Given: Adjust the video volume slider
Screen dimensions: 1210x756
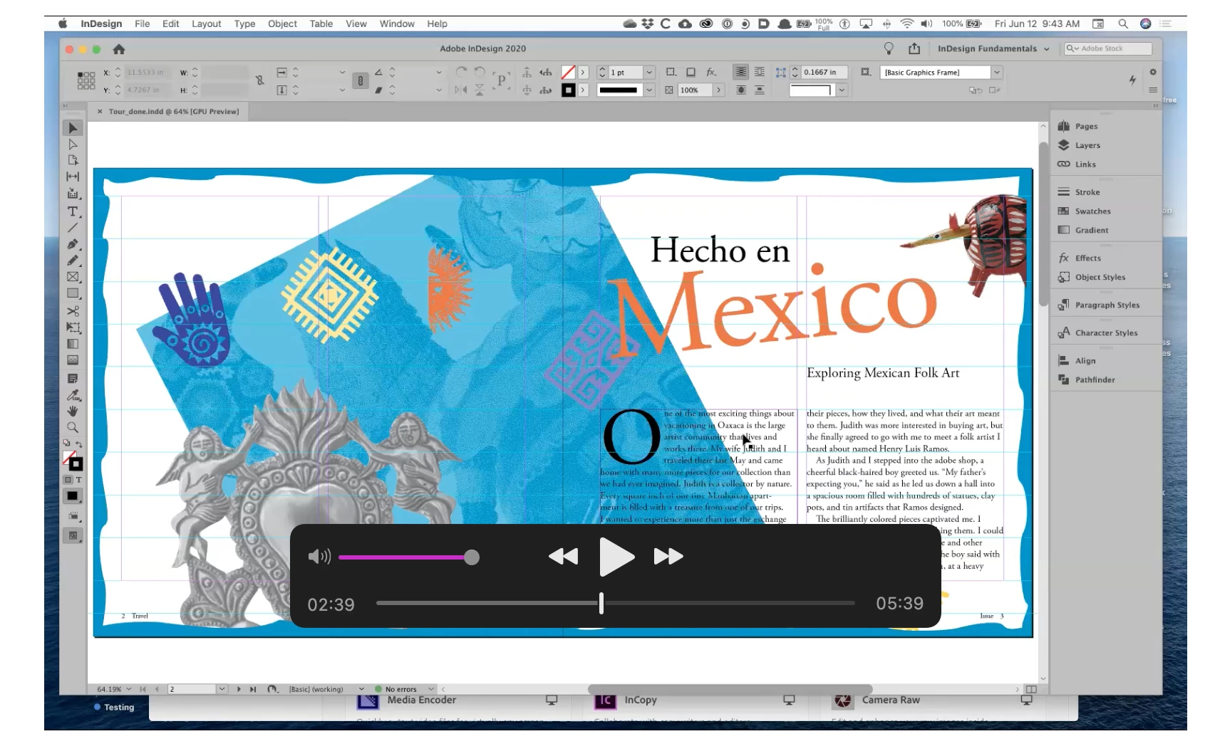Looking at the screenshot, I should coord(472,557).
